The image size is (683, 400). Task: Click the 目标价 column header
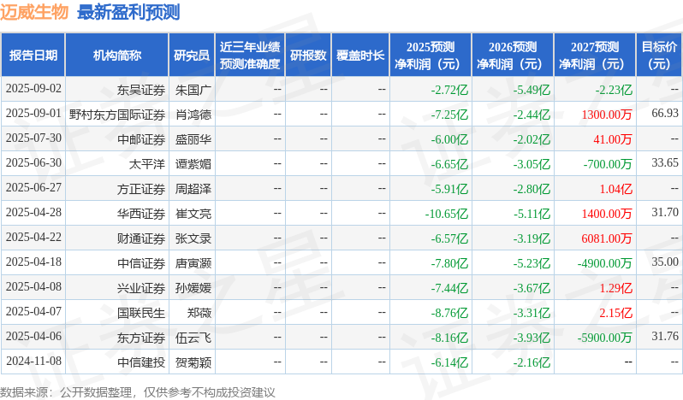(659, 56)
